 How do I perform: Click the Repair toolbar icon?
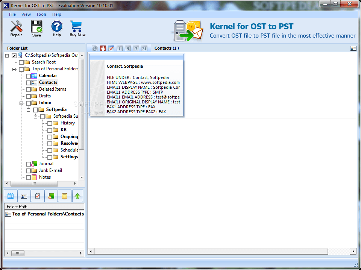click(x=16, y=29)
